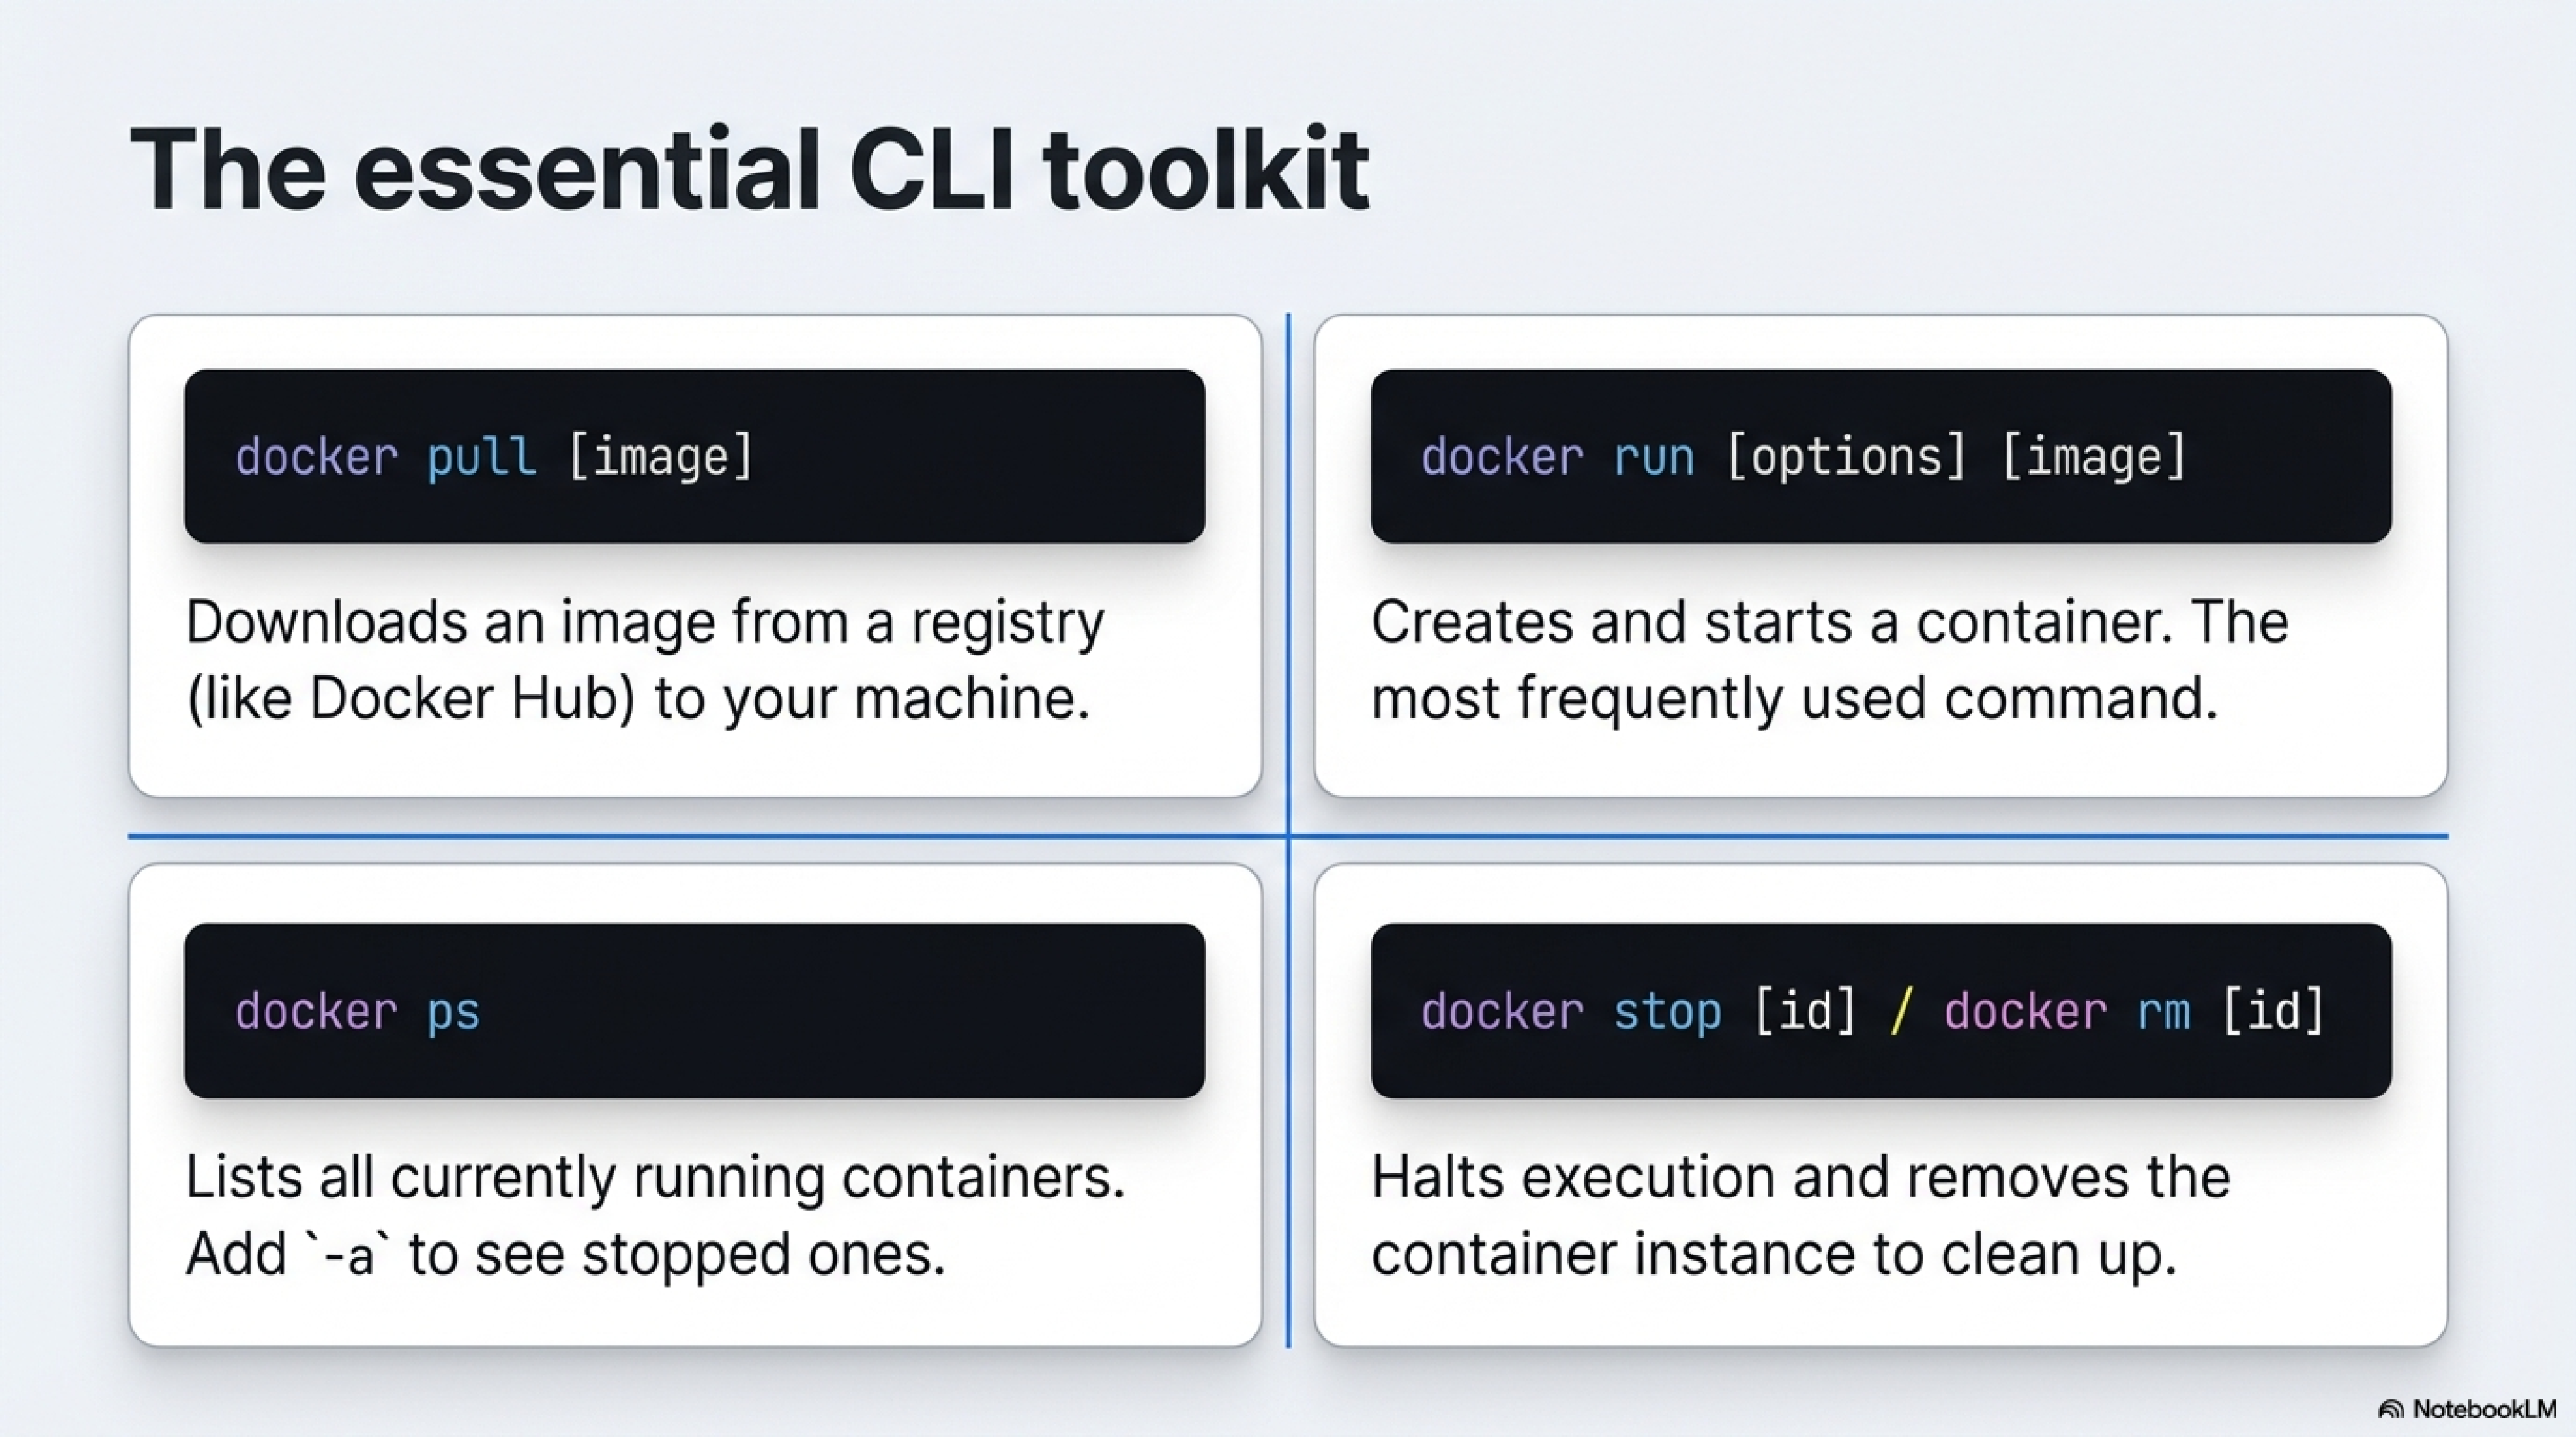Click the [image] placeholder after [options]

[x=2094, y=457]
